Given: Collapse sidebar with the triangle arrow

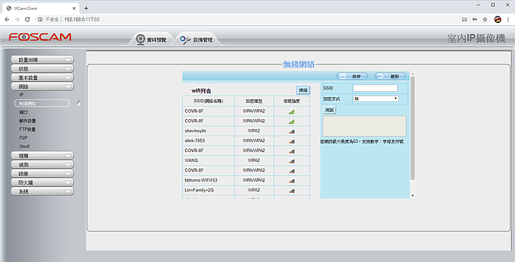Looking at the screenshot, I should point(78,104).
